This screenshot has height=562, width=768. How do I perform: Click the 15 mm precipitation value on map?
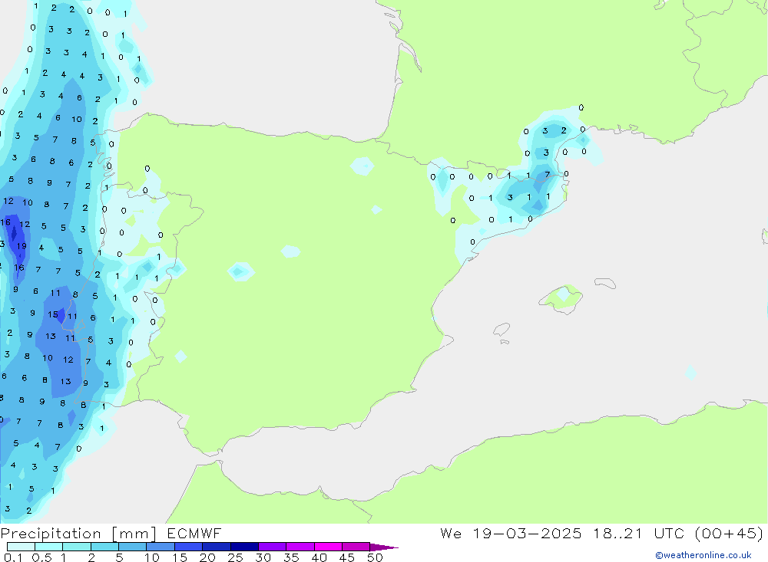52,314
